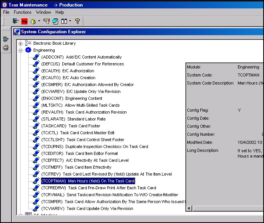Screen dimensions: 264x223
Task: Select (TCSMPER) Task Card Allow Authorization entry
Action: [113, 202]
